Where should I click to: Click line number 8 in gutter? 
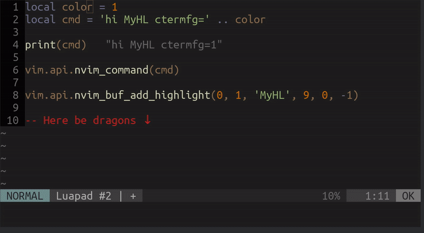(16, 95)
